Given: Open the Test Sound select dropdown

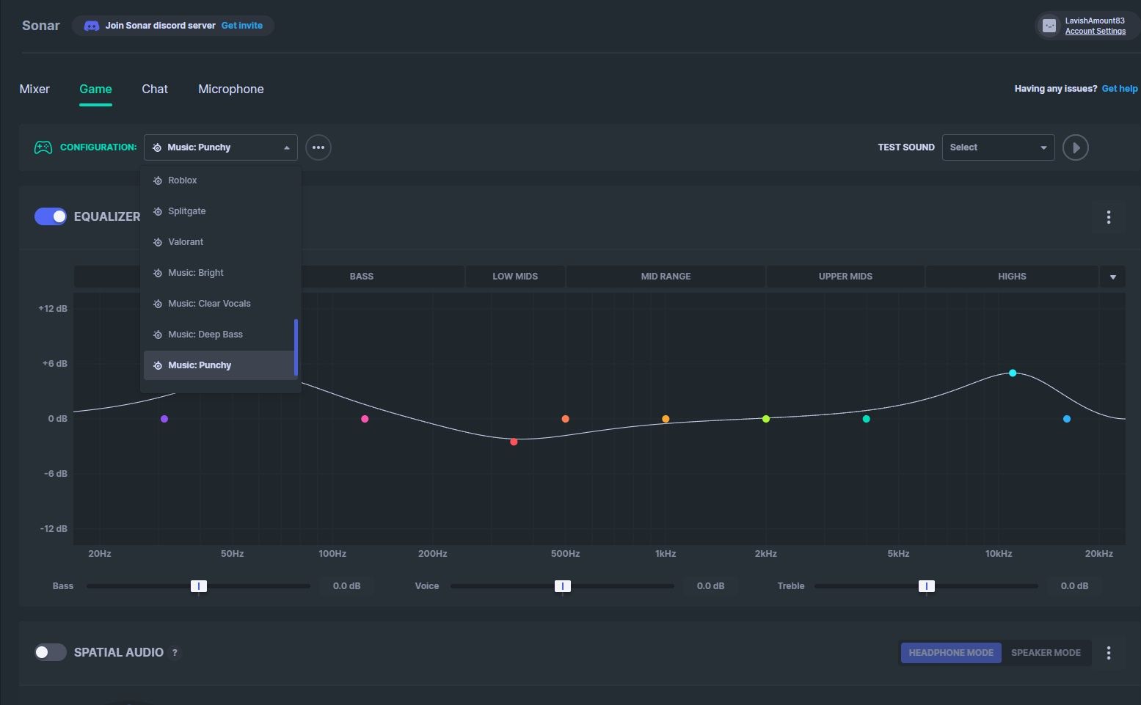Looking at the screenshot, I should pos(998,147).
